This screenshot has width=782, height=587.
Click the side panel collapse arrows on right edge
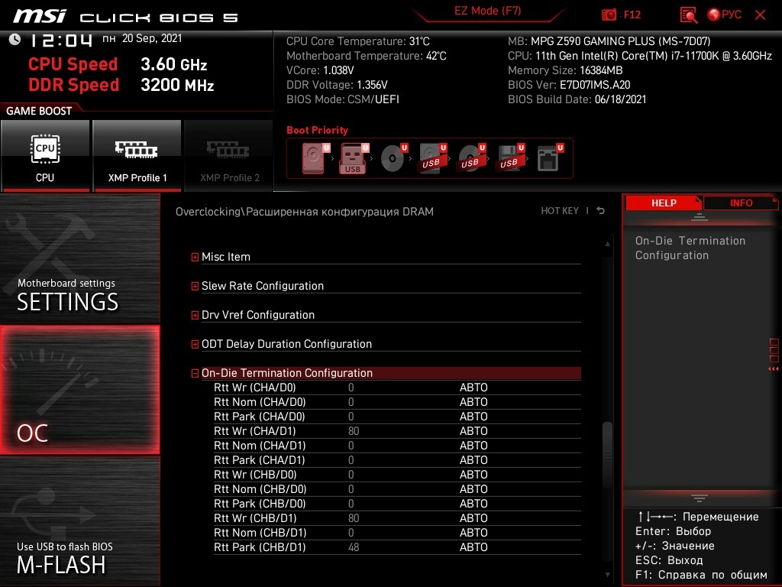(x=773, y=369)
